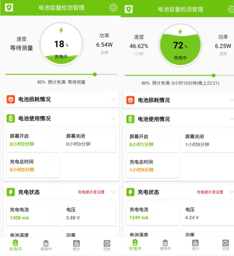Expand 电池损耗情况 chevron on the 18% screen

113,99
